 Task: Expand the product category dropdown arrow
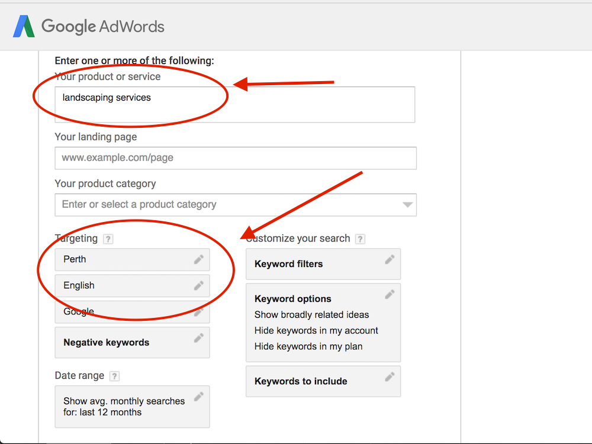tap(407, 205)
